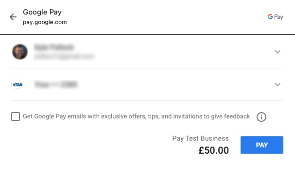Select the blurred card number next to Visa
The width and height of the screenshot is (295, 174).
pos(56,85)
